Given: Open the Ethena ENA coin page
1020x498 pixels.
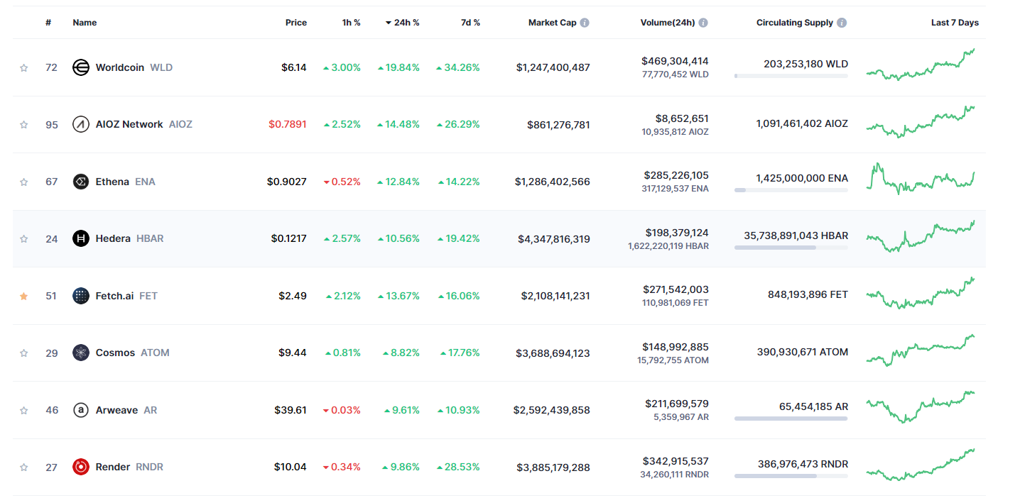Looking at the screenshot, I should [x=114, y=182].
